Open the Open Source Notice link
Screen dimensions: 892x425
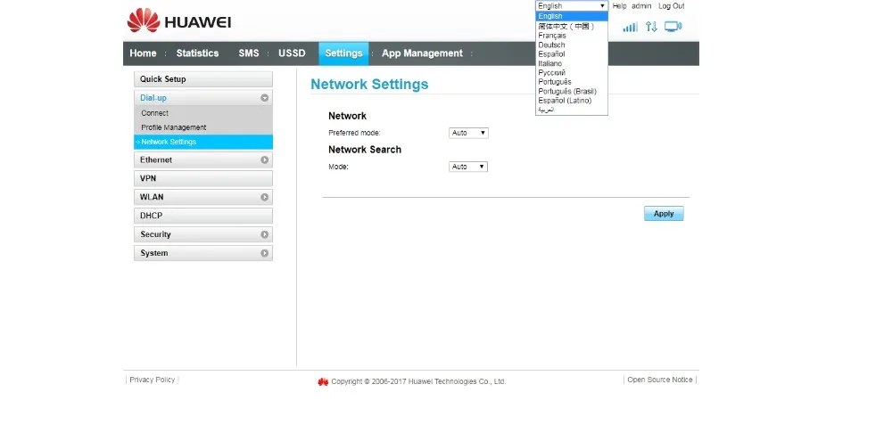click(x=660, y=380)
